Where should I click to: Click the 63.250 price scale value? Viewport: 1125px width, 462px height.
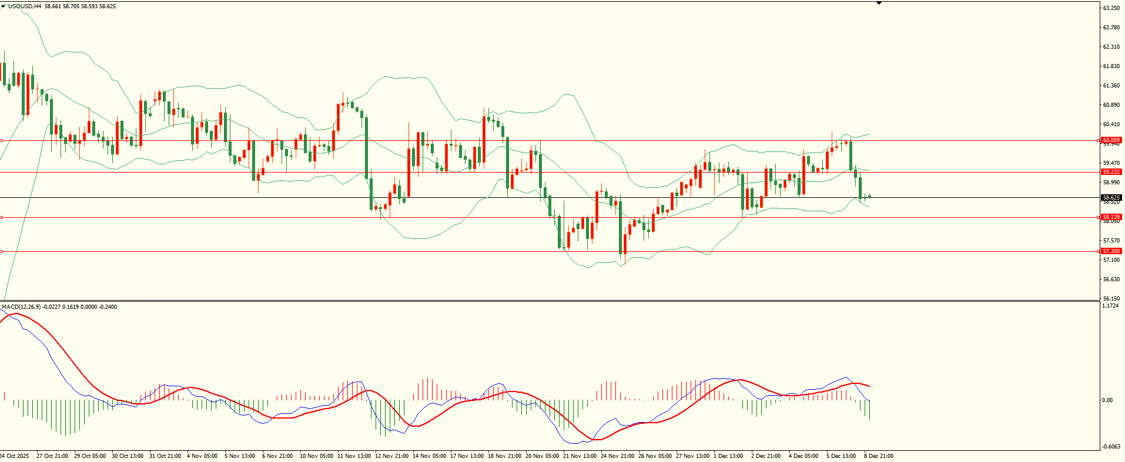tap(1111, 8)
